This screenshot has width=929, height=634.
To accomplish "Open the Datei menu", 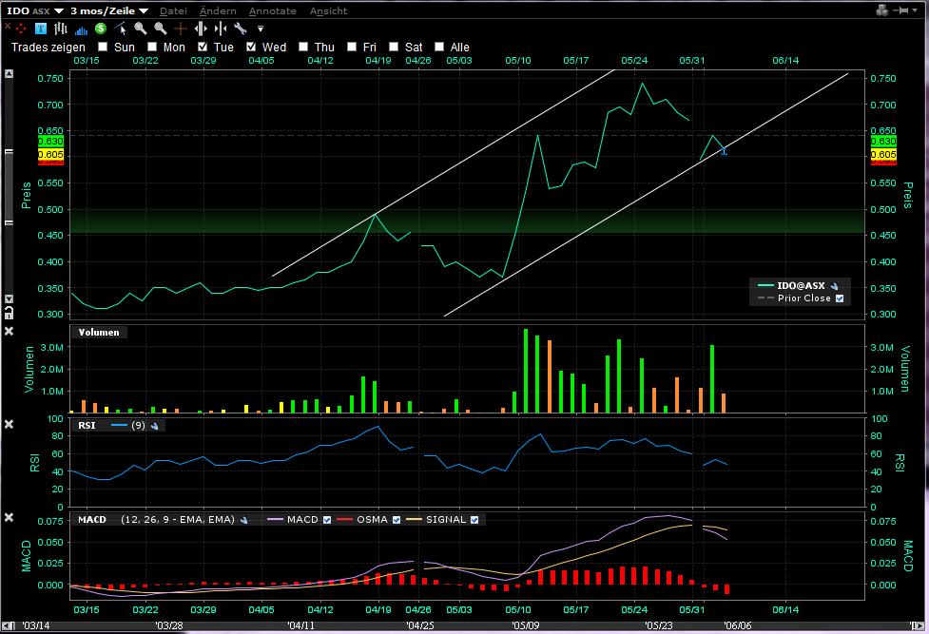I will tap(173, 10).
